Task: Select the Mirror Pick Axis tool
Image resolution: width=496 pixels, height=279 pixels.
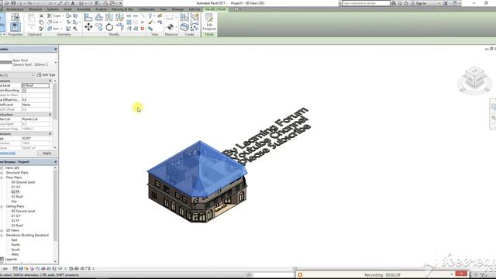Action: [x=109, y=17]
